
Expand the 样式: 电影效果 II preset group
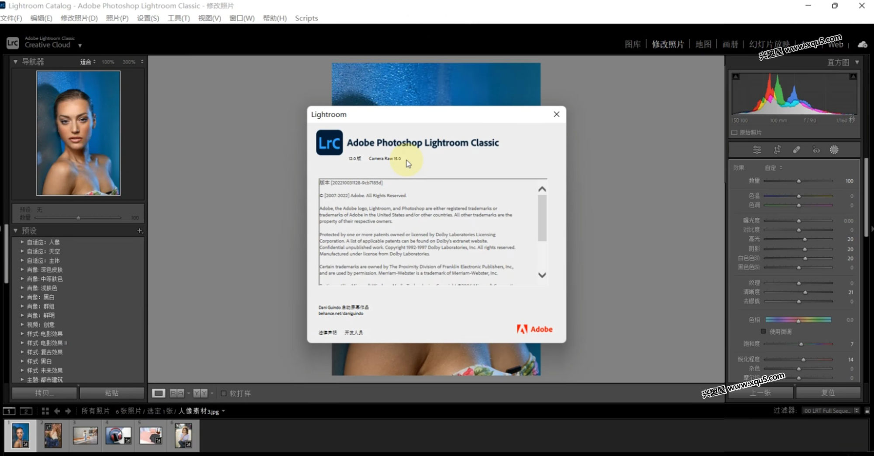[22, 343]
